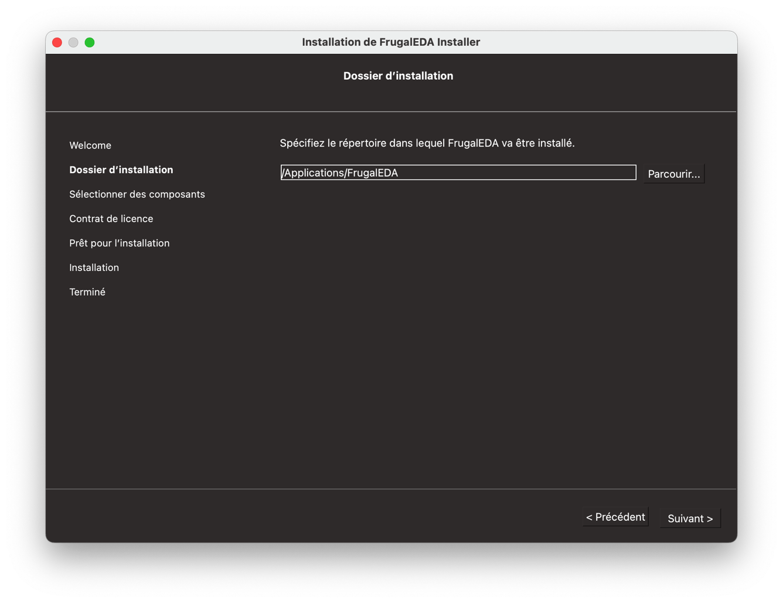Select Prêt pour l'installation step
The height and width of the screenshot is (603, 783).
point(120,243)
